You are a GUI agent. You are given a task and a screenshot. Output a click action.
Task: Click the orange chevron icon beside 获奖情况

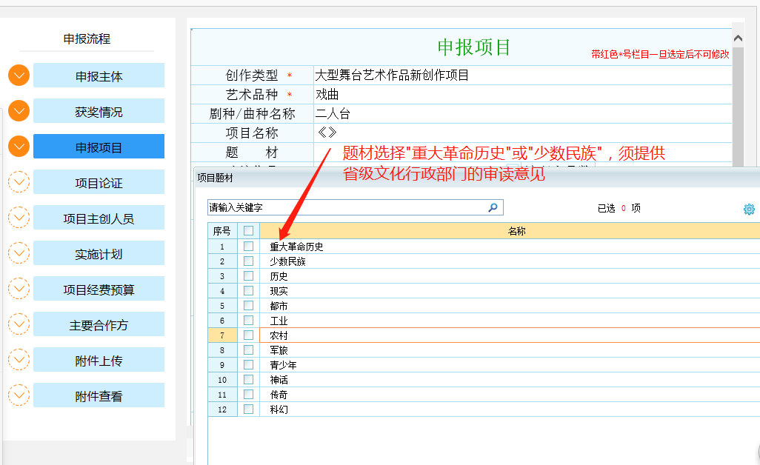coord(19,111)
